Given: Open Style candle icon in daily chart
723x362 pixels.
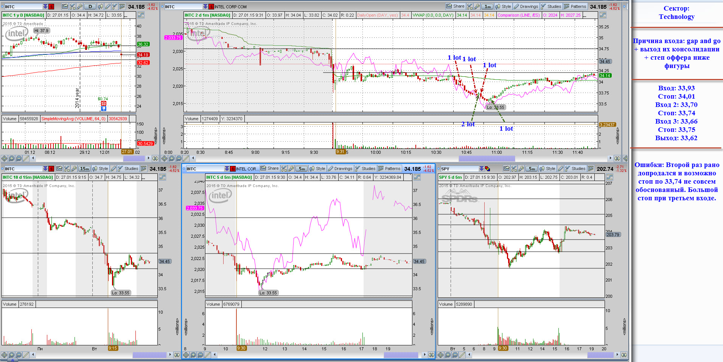Looking at the screenshot, I should click(100, 6).
